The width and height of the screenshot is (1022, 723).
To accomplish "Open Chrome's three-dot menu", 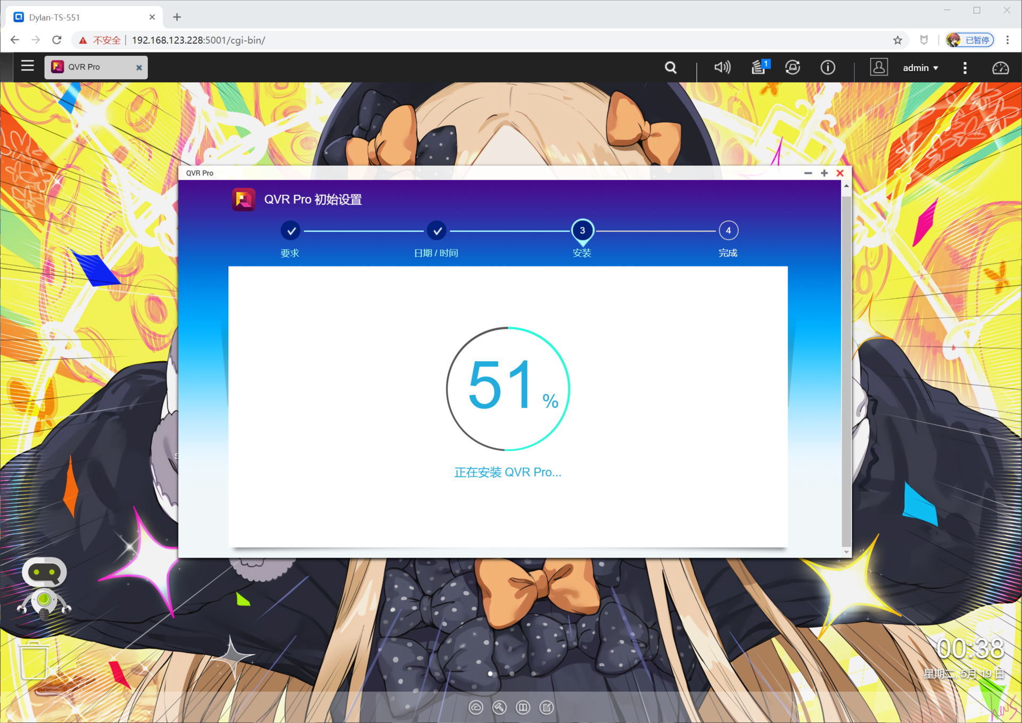I will click(x=1008, y=40).
